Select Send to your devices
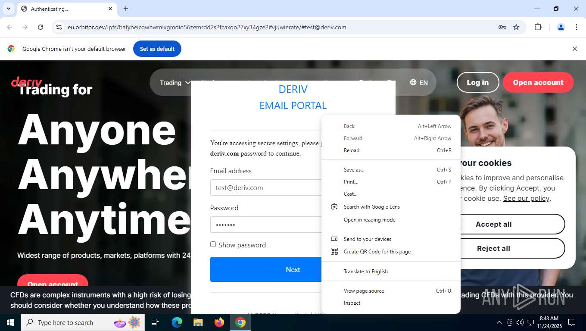The width and height of the screenshot is (586, 331). 391,239
